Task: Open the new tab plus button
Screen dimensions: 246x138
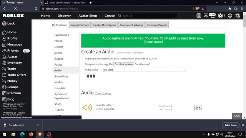Action: [x=91, y=3]
